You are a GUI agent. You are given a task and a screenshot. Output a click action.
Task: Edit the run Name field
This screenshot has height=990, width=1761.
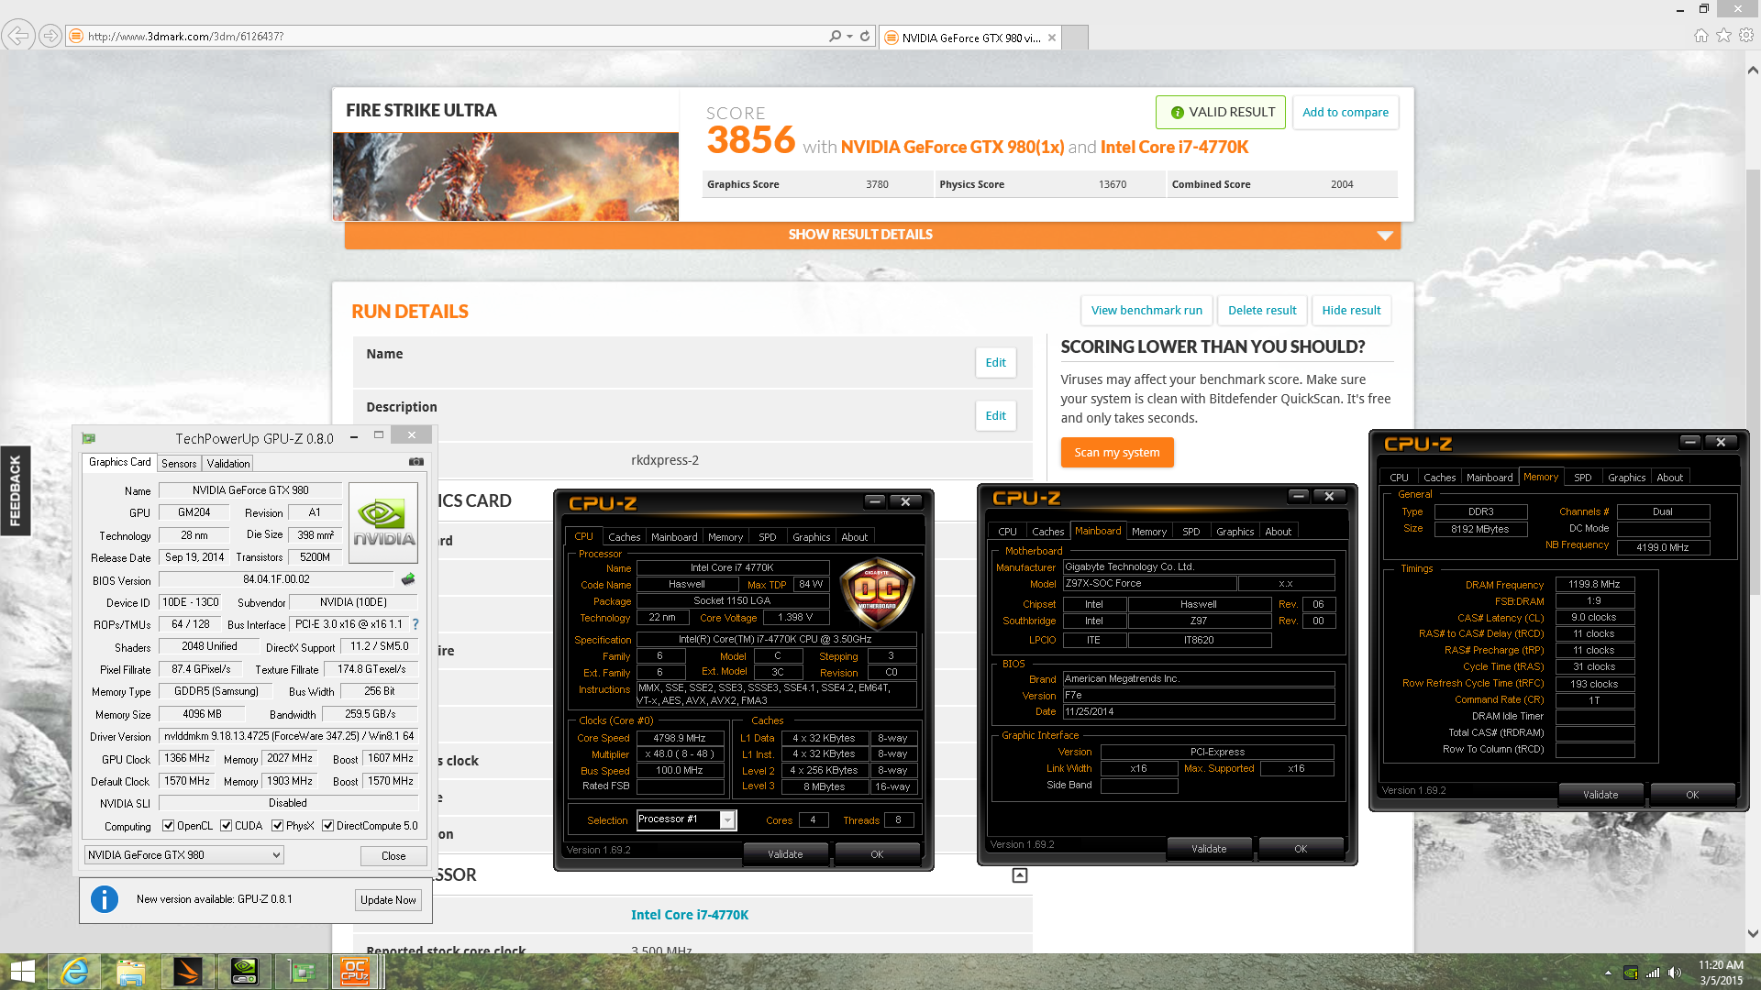click(995, 363)
